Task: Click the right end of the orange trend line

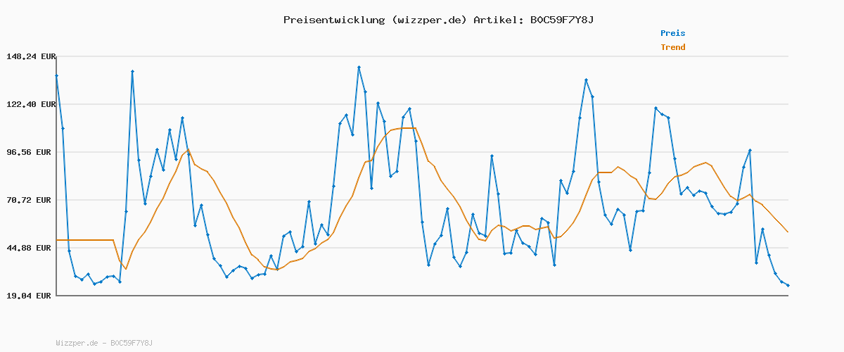Action: (788, 232)
